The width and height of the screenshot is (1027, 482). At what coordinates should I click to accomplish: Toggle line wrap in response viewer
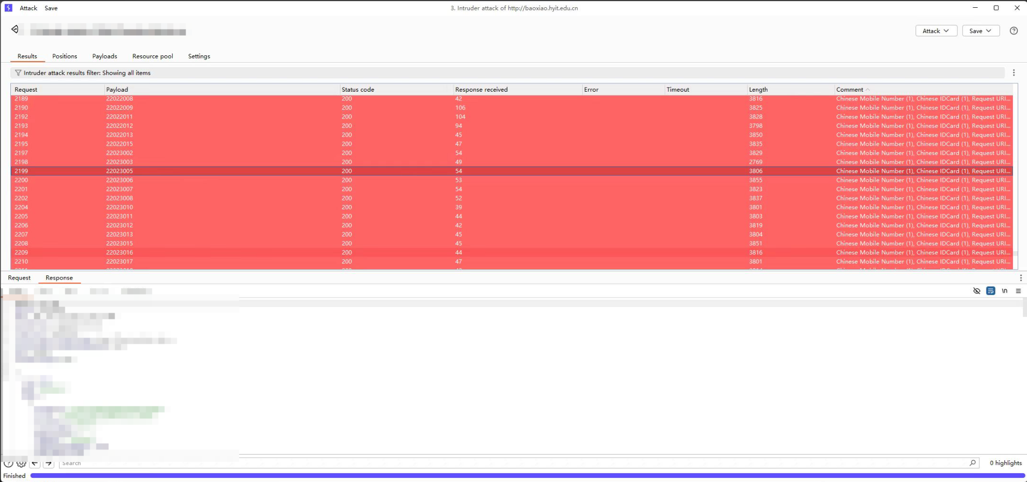coord(990,291)
